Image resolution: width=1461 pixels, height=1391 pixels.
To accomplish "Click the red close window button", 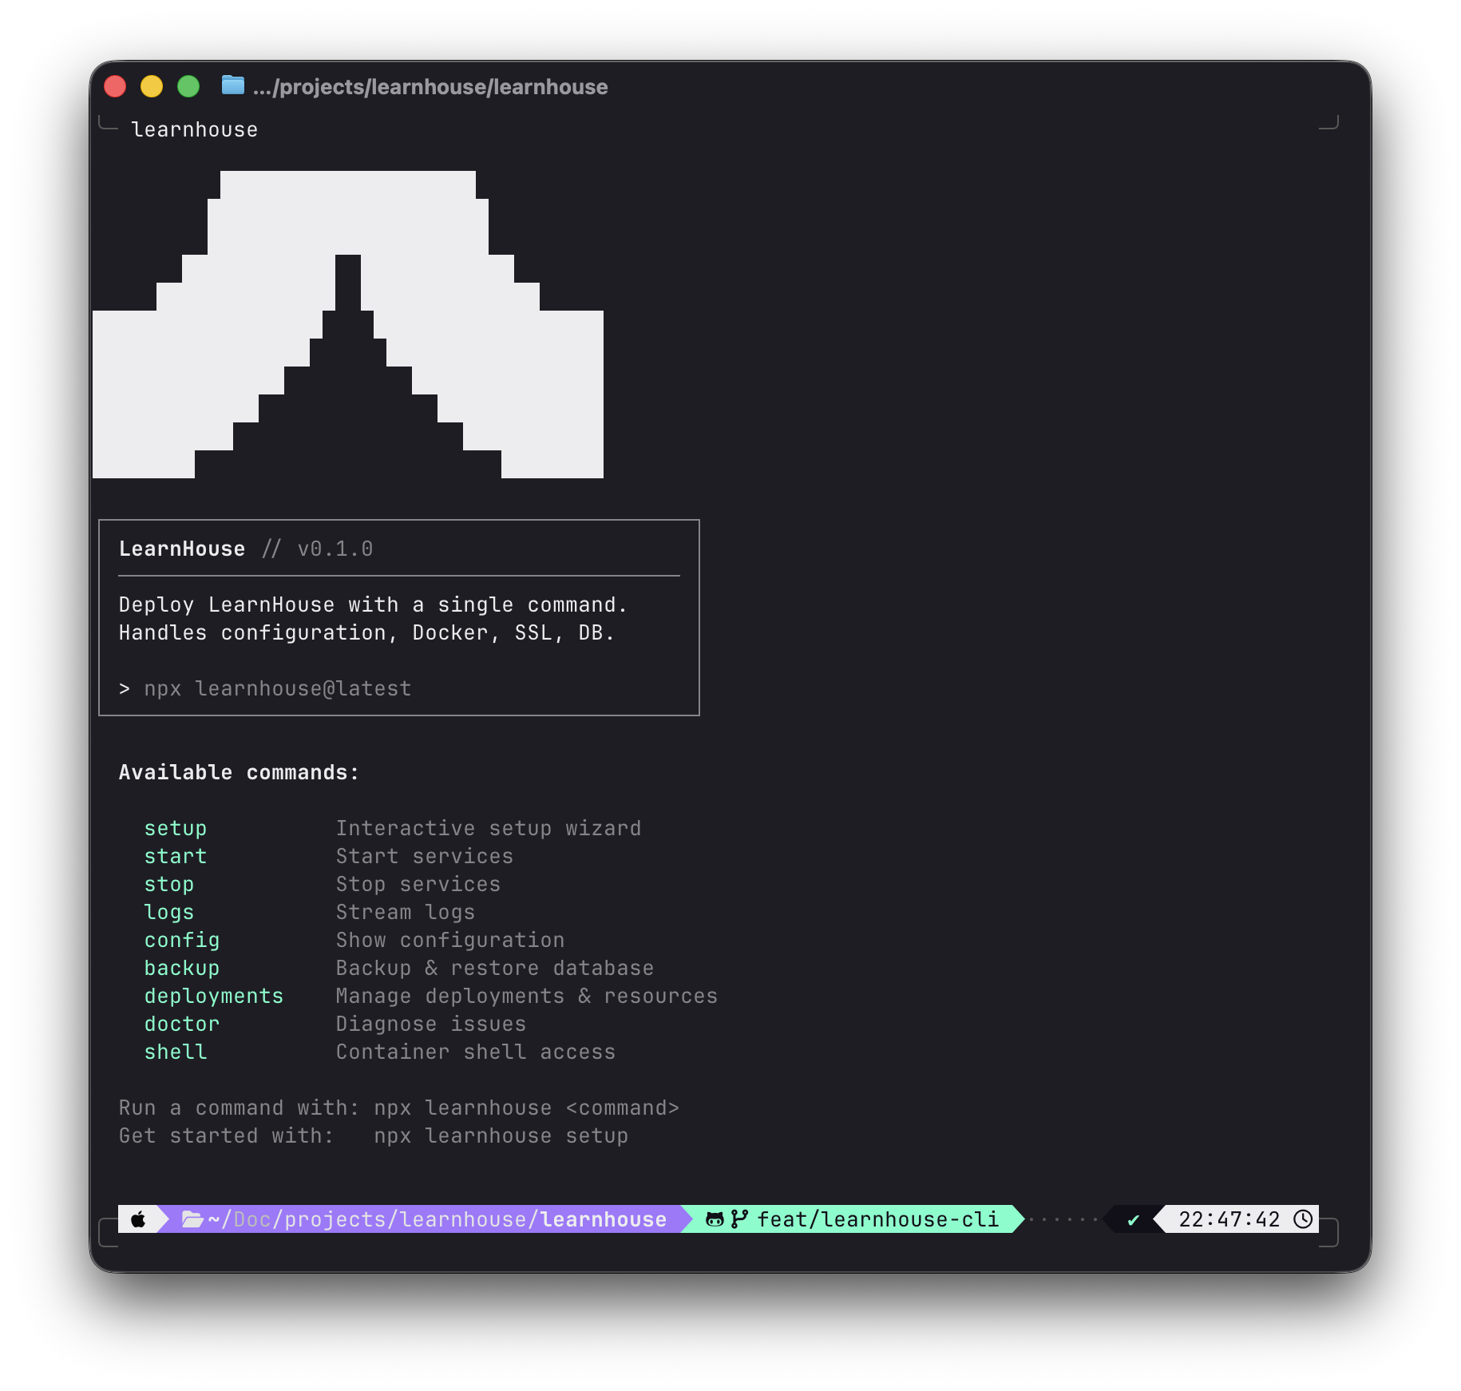I will pyautogui.click(x=115, y=86).
